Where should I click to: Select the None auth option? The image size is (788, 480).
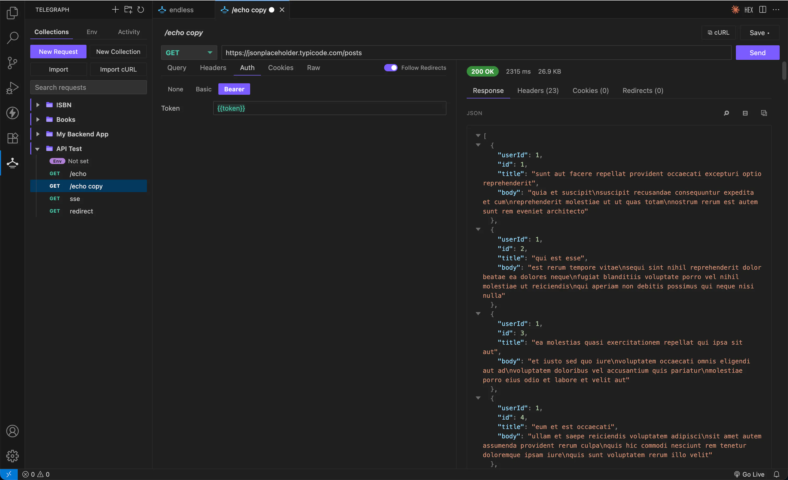(175, 89)
